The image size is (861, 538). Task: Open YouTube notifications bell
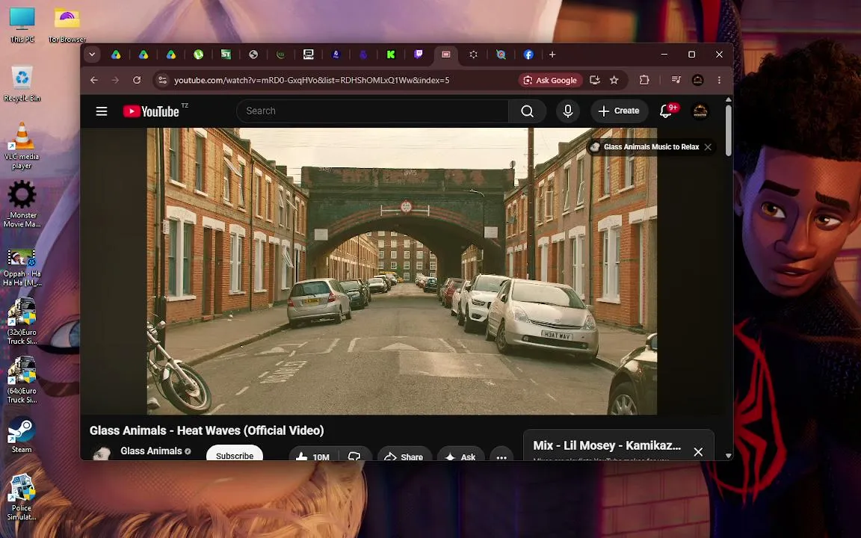click(666, 111)
